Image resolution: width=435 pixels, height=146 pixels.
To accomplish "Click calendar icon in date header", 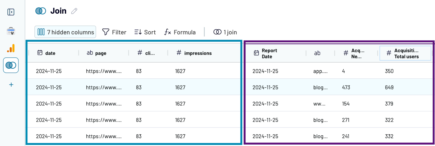I will tap(40, 53).
